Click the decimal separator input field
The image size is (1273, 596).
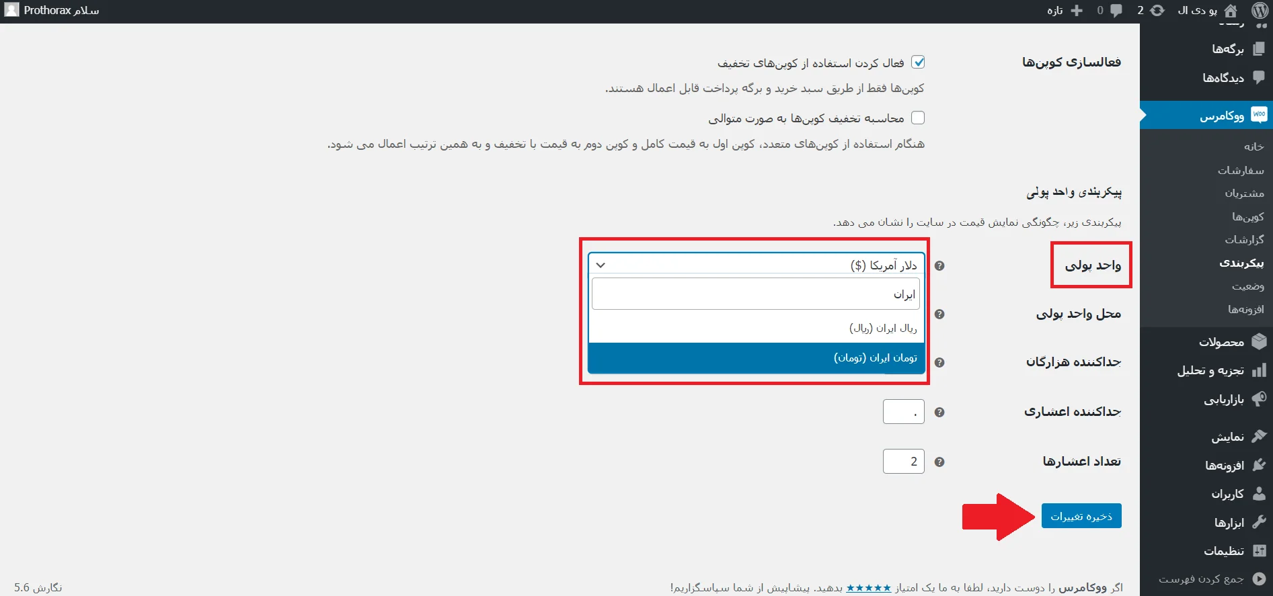tap(904, 412)
